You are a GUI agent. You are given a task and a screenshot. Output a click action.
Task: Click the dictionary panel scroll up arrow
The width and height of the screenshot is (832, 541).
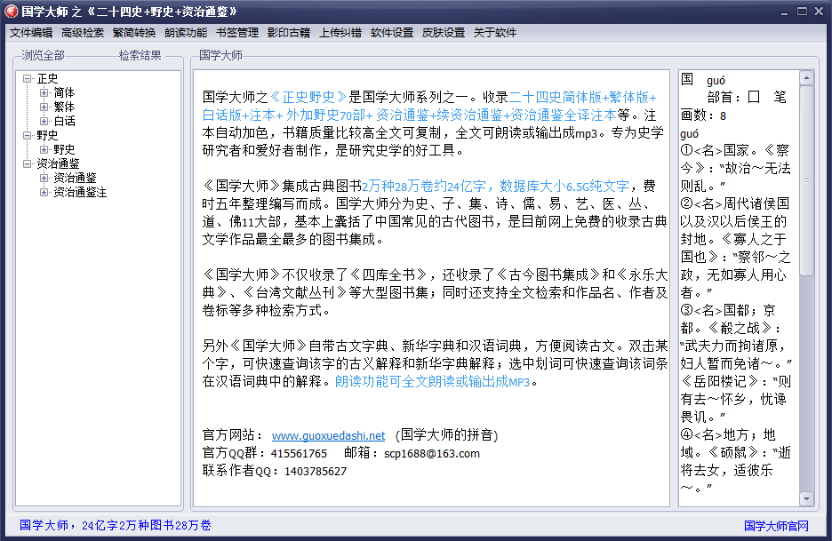[x=806, y=78]
